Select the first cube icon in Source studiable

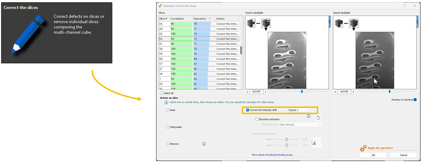click(x=251, y=24)
